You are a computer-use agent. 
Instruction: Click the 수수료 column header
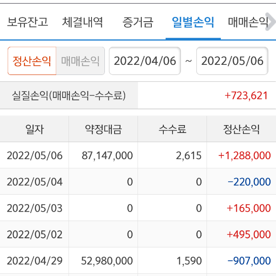[172, 129]
